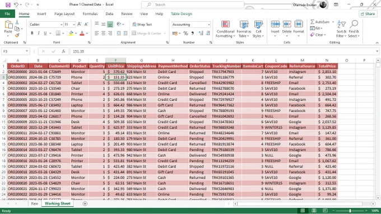Apply the Fill Color bucket
The width and height of the screenshot is (381, 214).
pyautogui.click(x=71, y=33)
